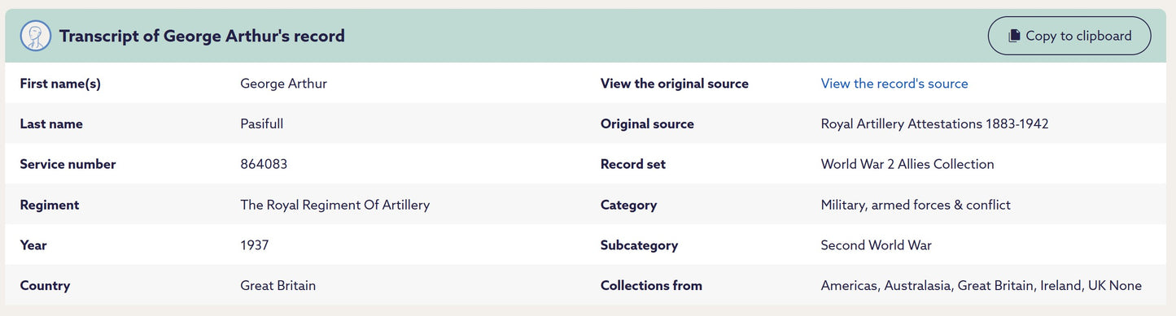Click the Service number field label
Viewport: 1176px width, 316px height.
pyautogui.click(x=68, y=164)
